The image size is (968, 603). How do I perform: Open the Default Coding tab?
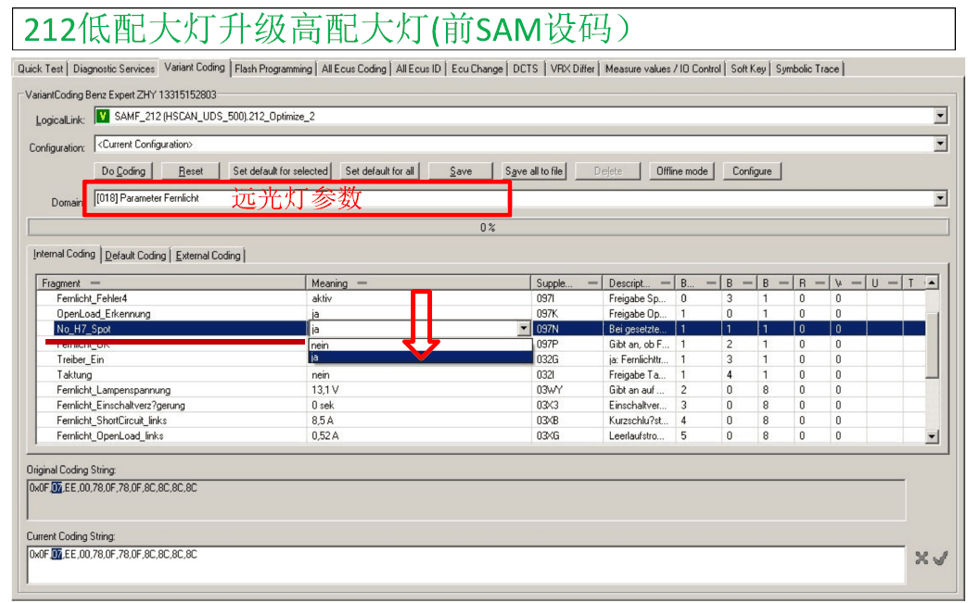tap(135, 256)
